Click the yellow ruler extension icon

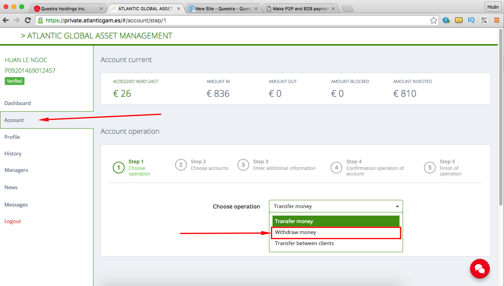[x=459, y=20]
